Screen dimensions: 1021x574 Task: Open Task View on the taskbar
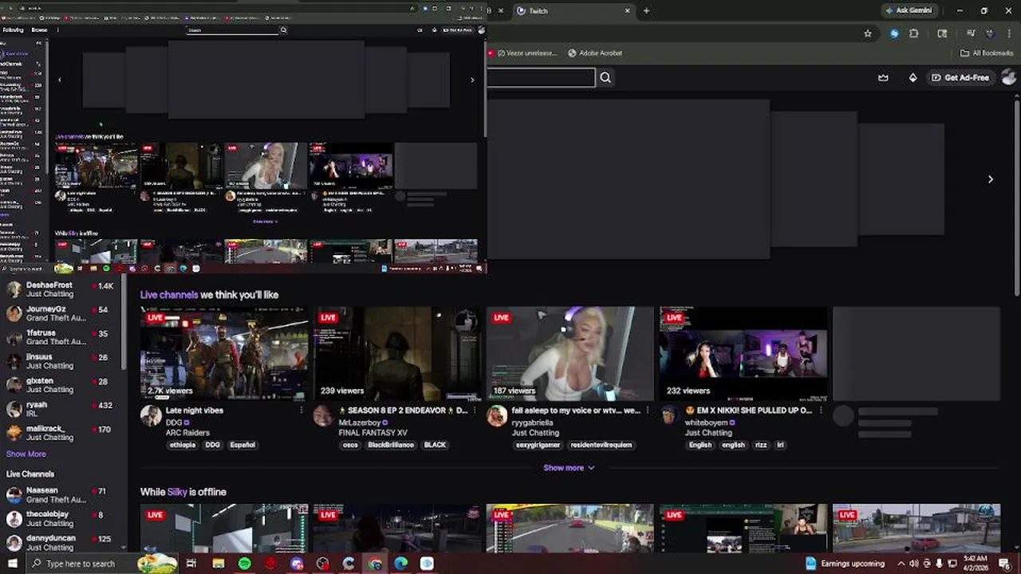coord(191,564)
